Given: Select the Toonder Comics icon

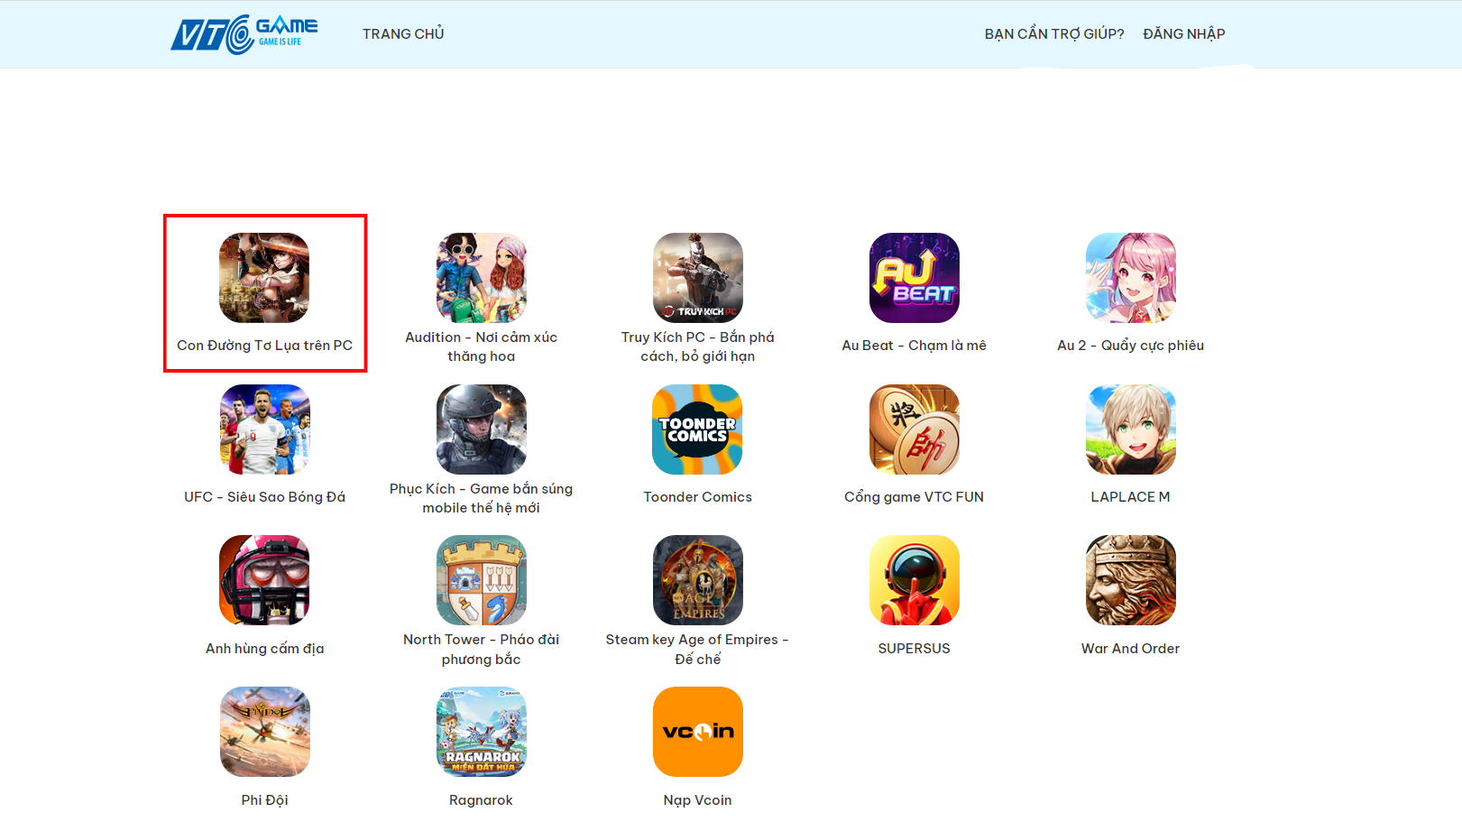Looking at the screenshot, I should click(x=697, y=429).
